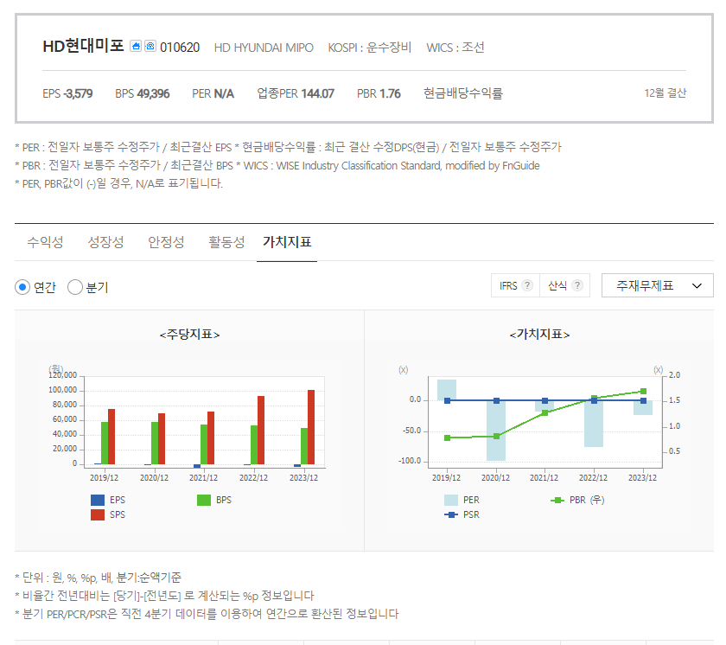The height and width of the screenshot is (645, 726).
Task: Click the 2020/12 PER bar in 가치지표 chart
Action: pyautogui.click(x=496, y=431)
